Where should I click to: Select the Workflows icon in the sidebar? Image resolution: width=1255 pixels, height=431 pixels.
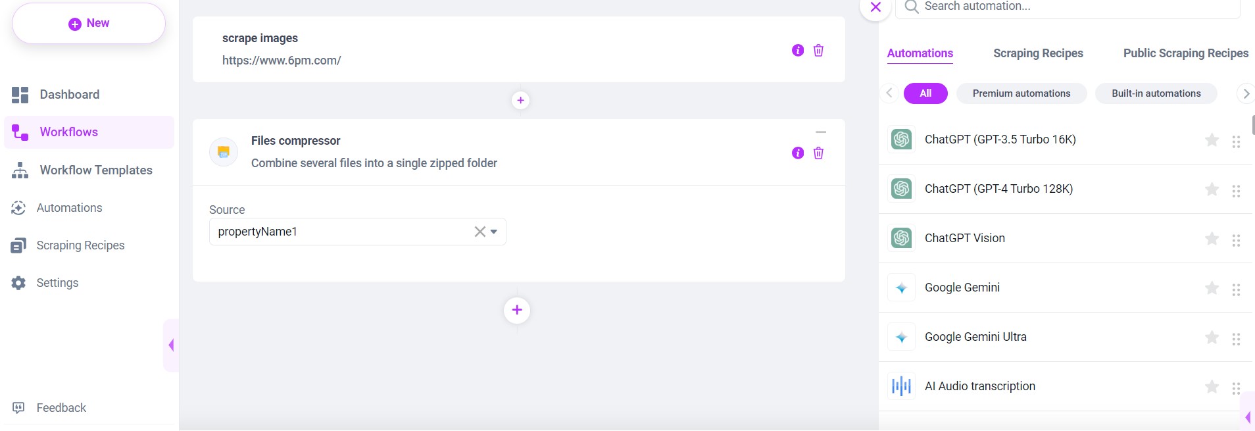(19, 132)
